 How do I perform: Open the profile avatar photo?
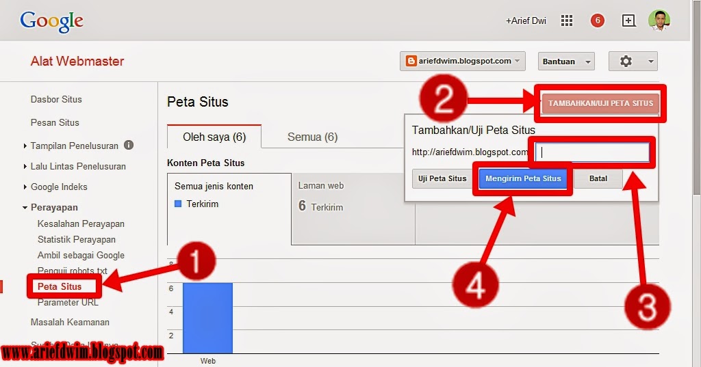pos(659,21)
